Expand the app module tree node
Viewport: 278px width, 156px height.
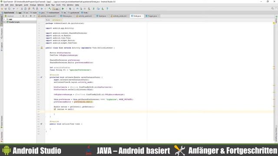pos(5,19)
